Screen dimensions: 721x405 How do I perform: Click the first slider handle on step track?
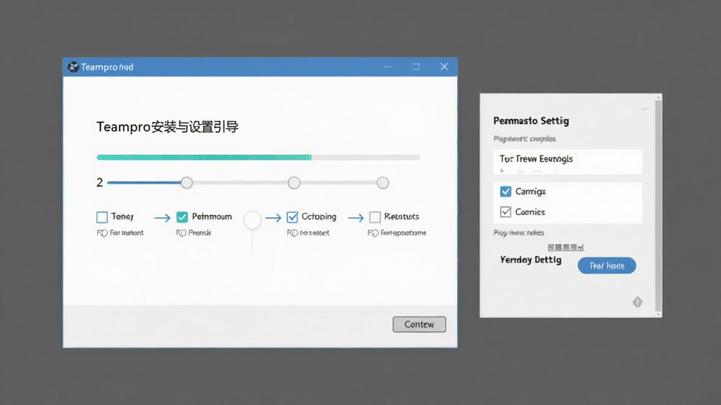[187, 183]
